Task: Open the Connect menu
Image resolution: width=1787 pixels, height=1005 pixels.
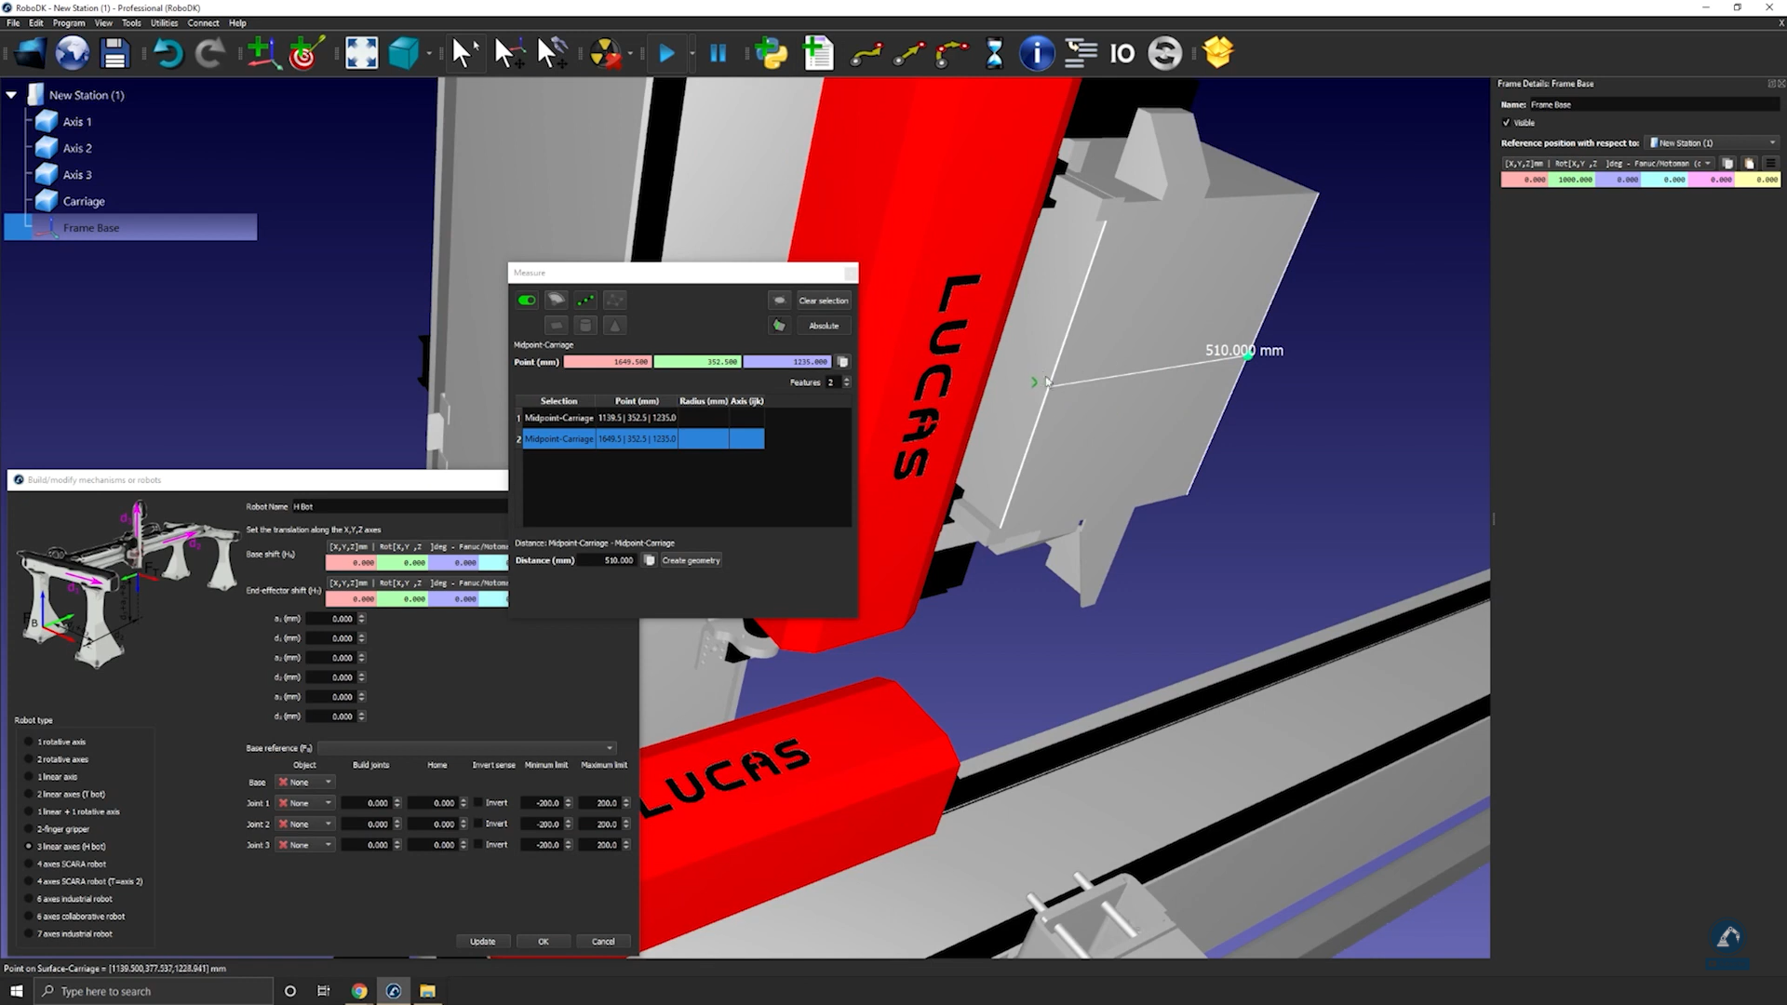Action: click(x=203, y=23)
